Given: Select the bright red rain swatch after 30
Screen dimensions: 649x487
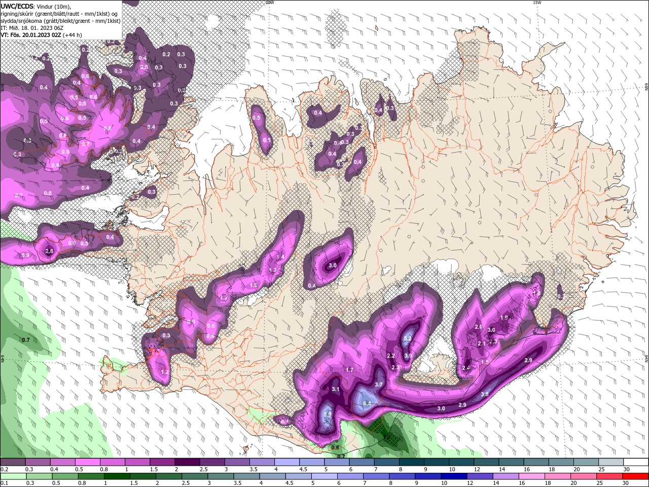Looking at the screenshot, I should tap(636, 476).
